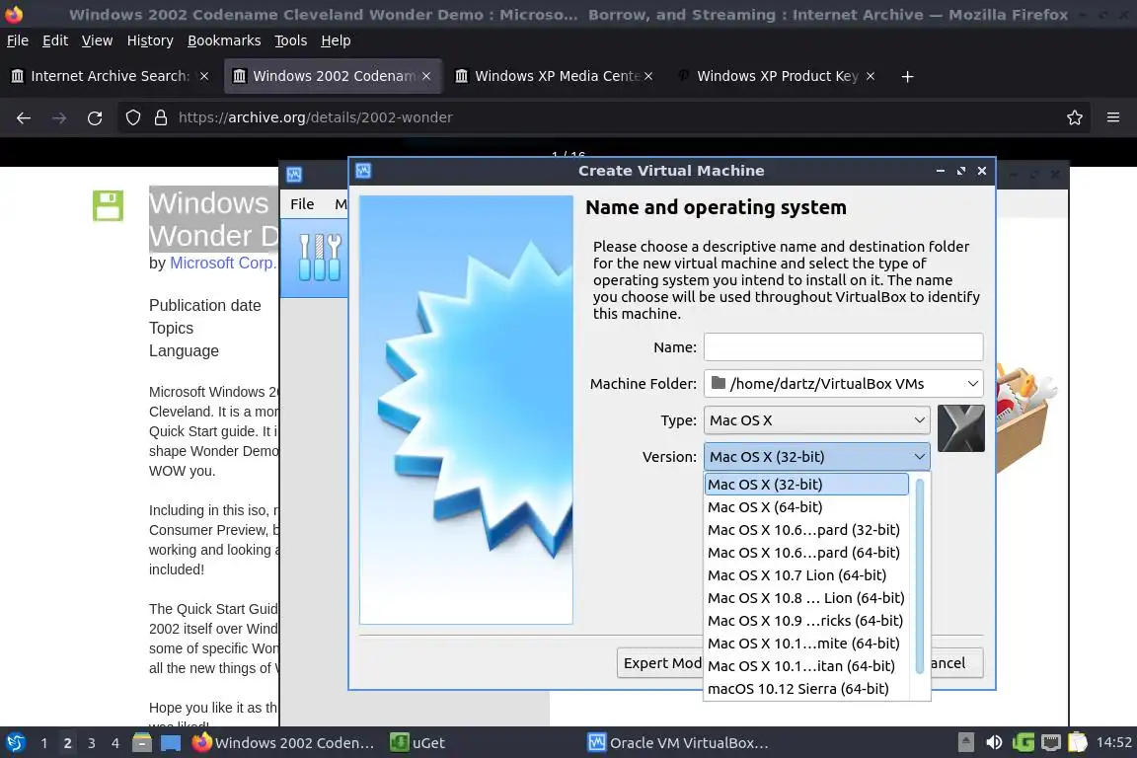The width and height of the screenshot is (1137, 758).
Task: Click the Mac OS X type logo image
Action: 960,428
